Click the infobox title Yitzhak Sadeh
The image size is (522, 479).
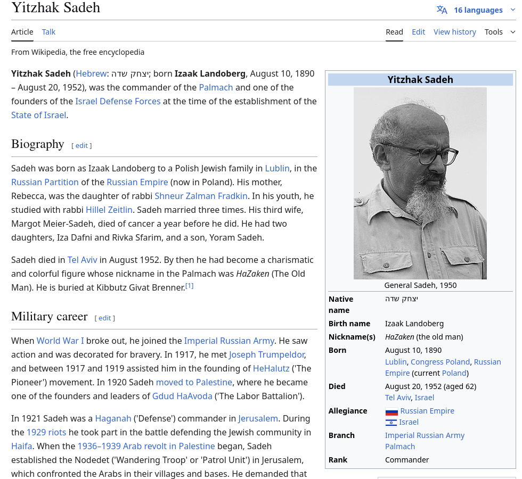(x=420, y=80)
